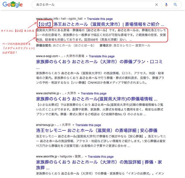Click snippet mentioning NHKほか各種メディア

tap(100, 78)
